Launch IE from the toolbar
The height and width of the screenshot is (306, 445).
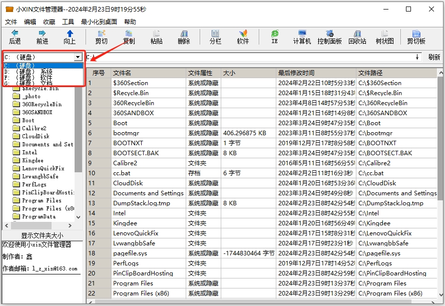tap(274, 33)
